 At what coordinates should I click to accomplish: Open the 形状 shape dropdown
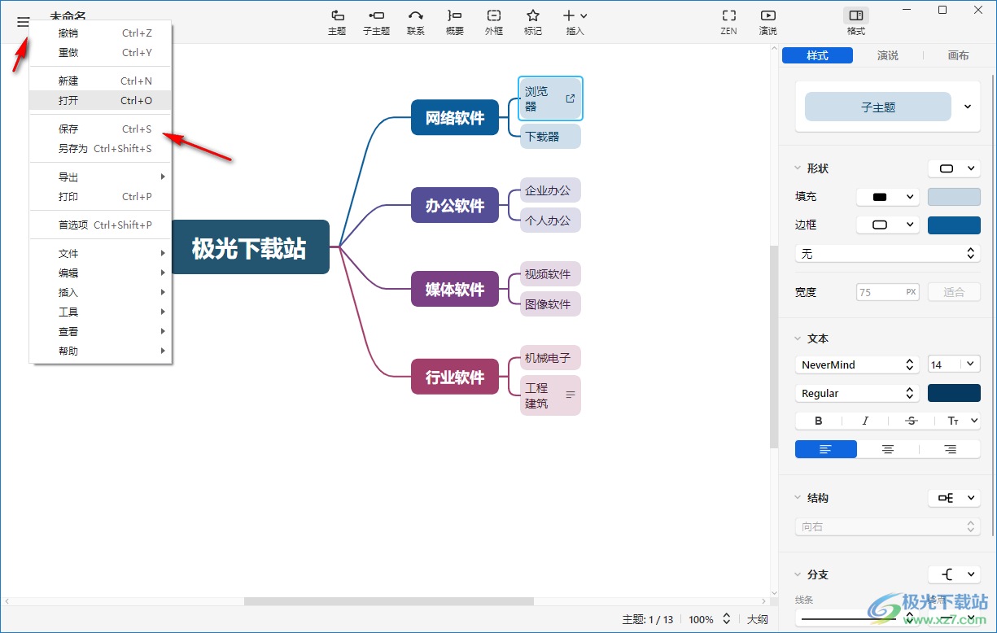pos(954,168)
